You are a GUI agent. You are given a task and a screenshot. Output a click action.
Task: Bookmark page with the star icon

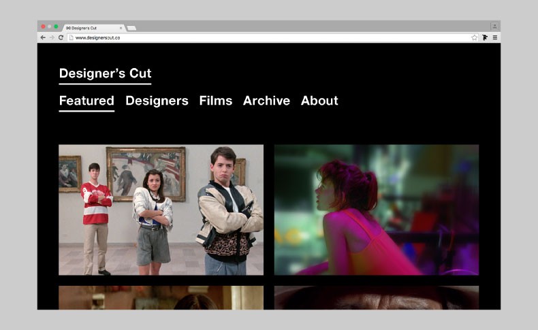474,37
